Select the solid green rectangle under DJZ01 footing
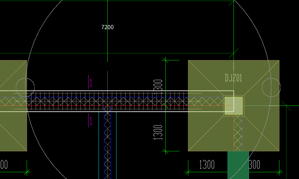Viewport: 299px width, 179px height. tap(238, 165)
